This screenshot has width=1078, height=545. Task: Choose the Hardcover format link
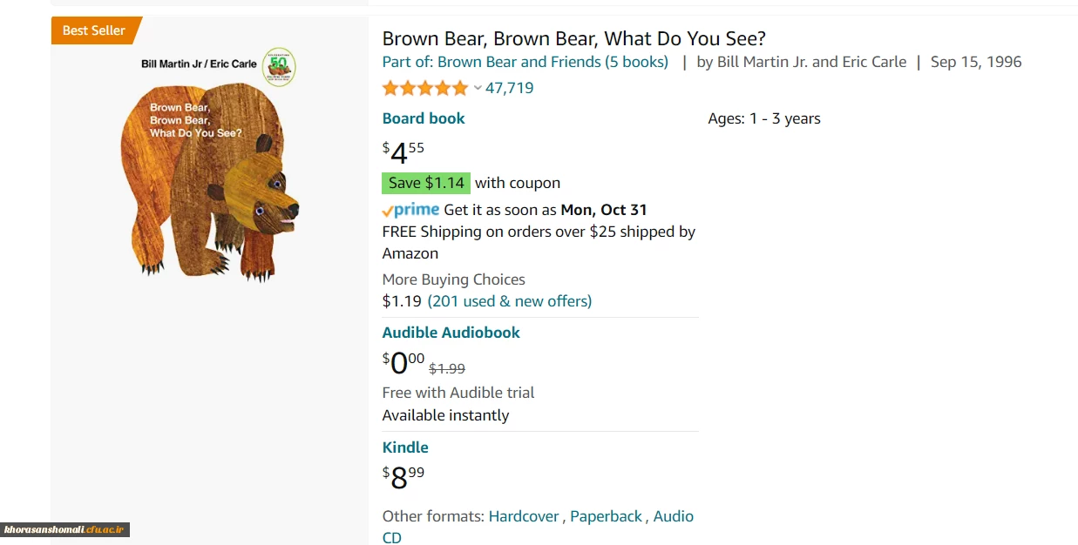pyautogui.click(x=524, y=516)
